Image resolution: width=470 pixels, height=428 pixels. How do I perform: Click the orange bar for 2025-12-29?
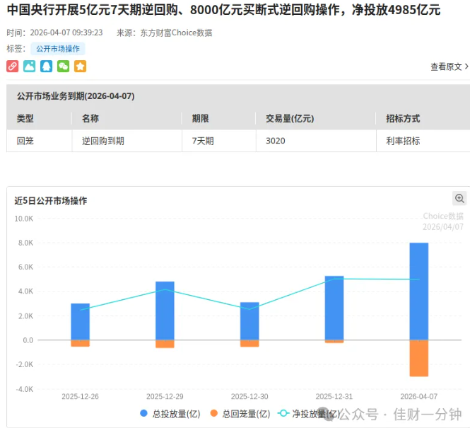click(165, 344)
